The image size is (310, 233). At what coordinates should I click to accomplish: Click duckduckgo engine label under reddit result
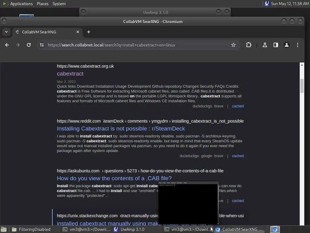(x=189, y=156)
